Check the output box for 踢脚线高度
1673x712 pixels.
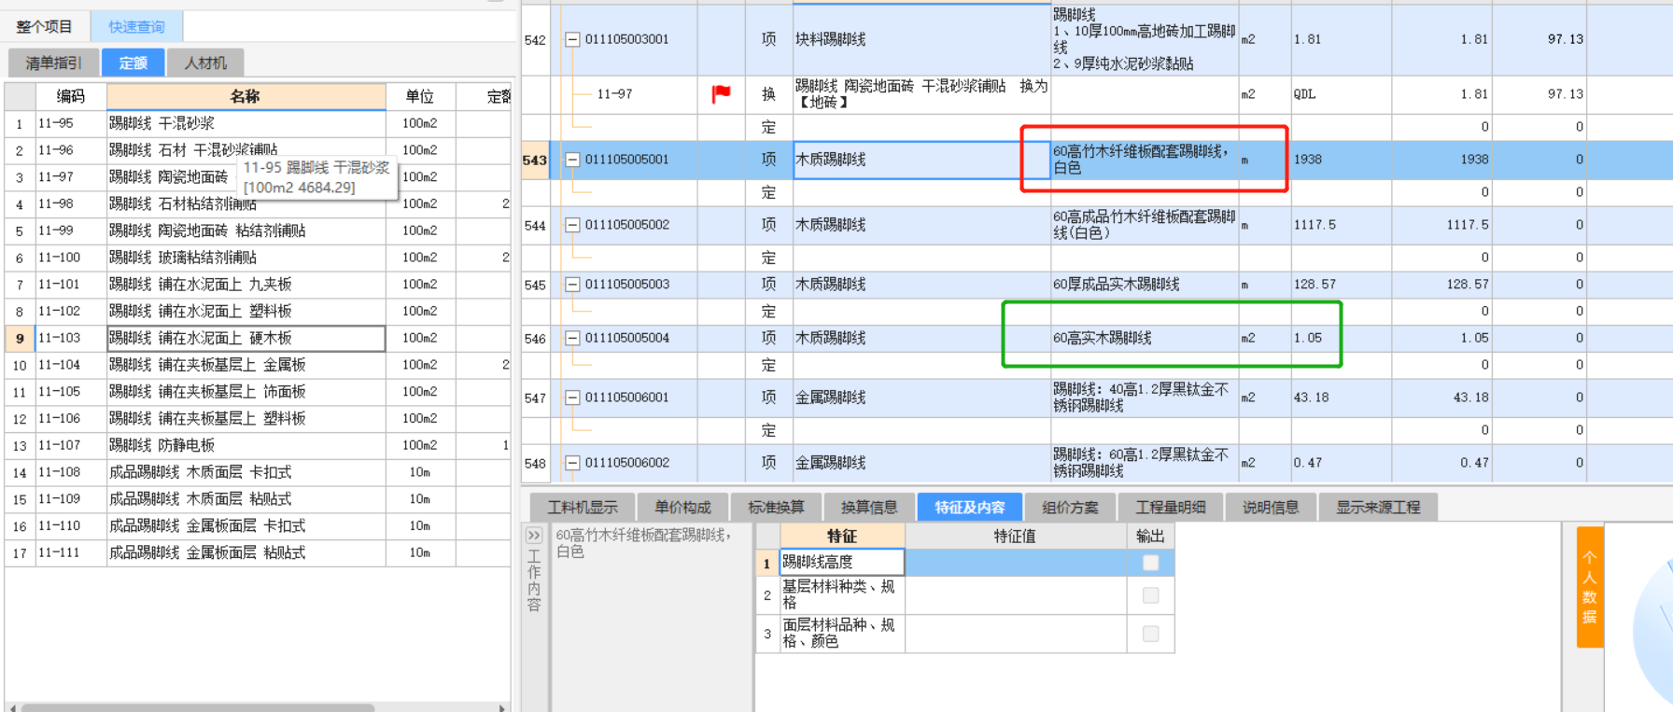click(1150, 563)
